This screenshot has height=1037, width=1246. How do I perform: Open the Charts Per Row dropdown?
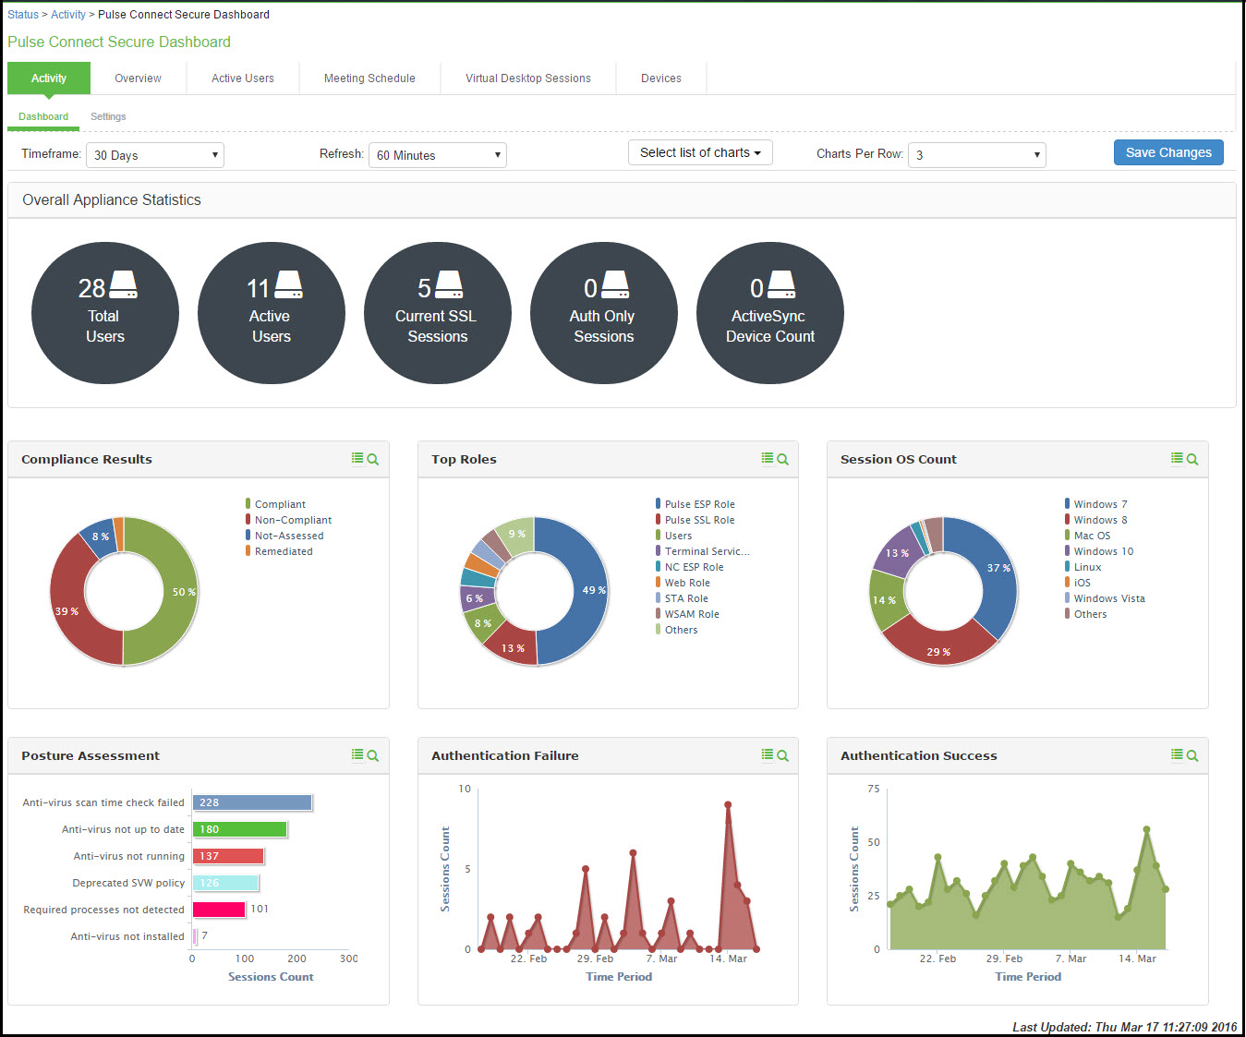pos(977,155)
